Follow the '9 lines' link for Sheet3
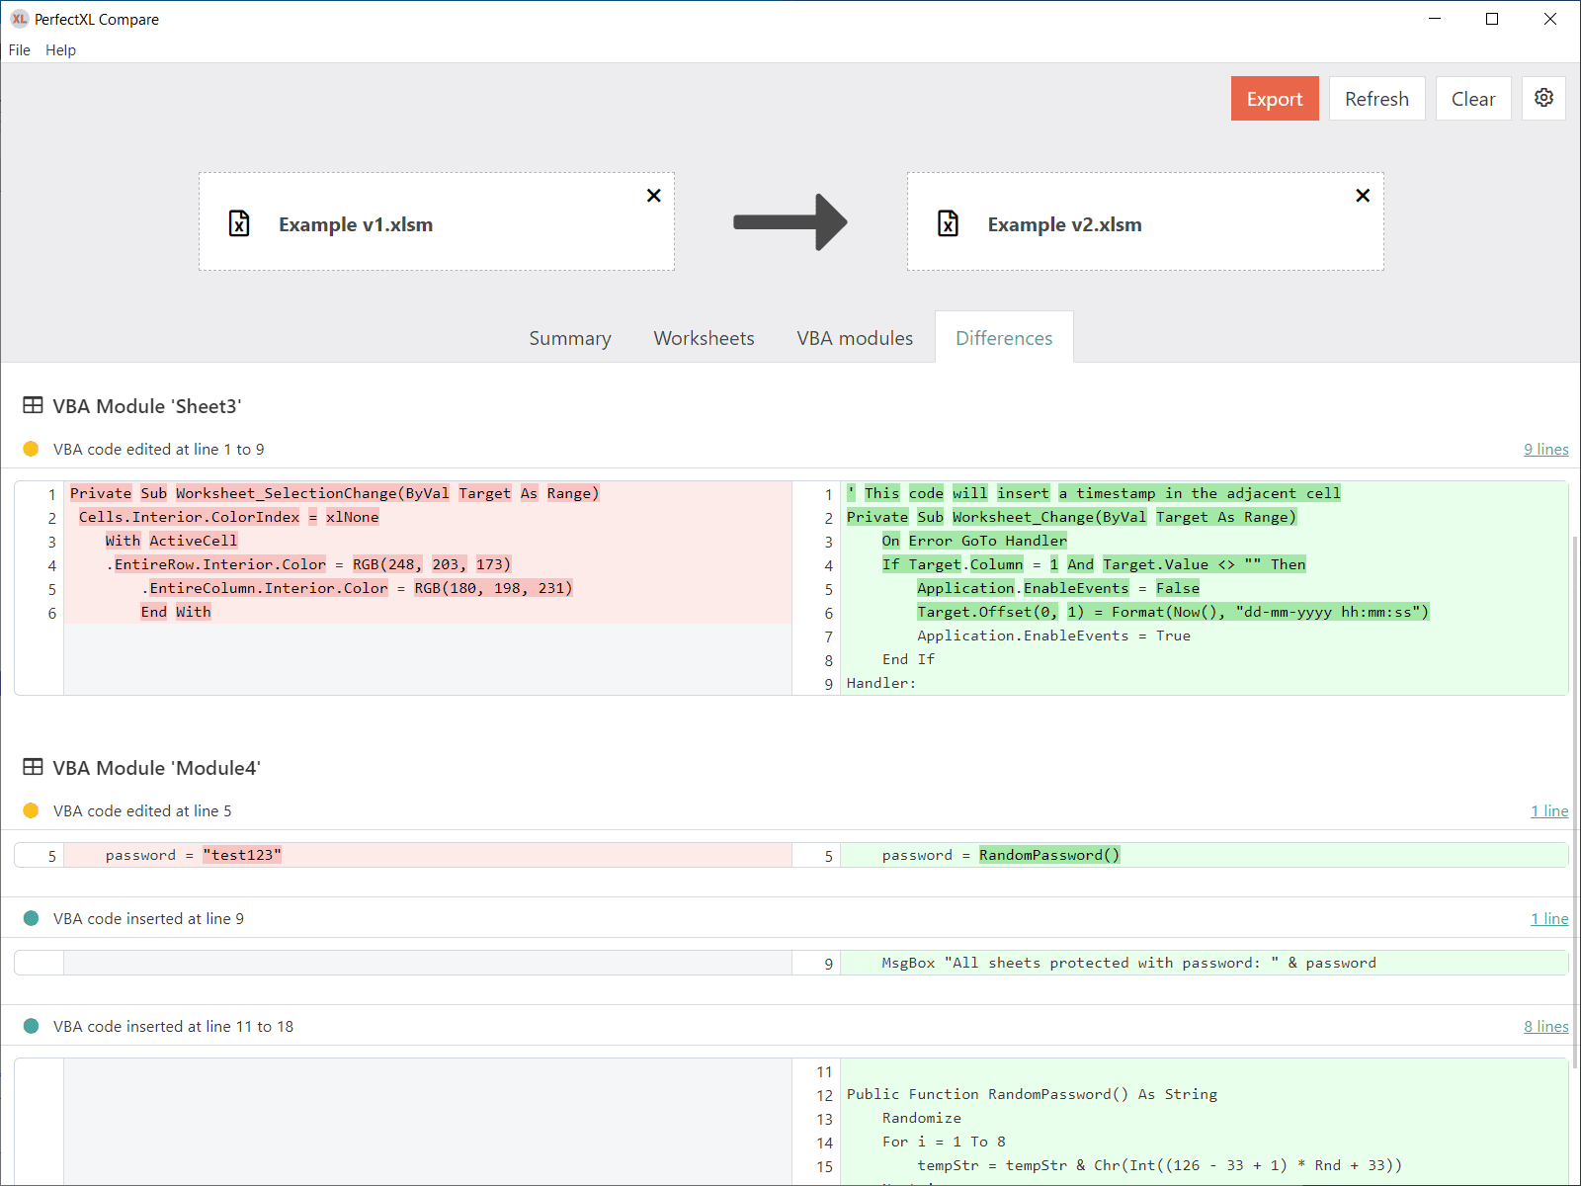Viewport: 1581px width, 1186px height. [1545, 449]
